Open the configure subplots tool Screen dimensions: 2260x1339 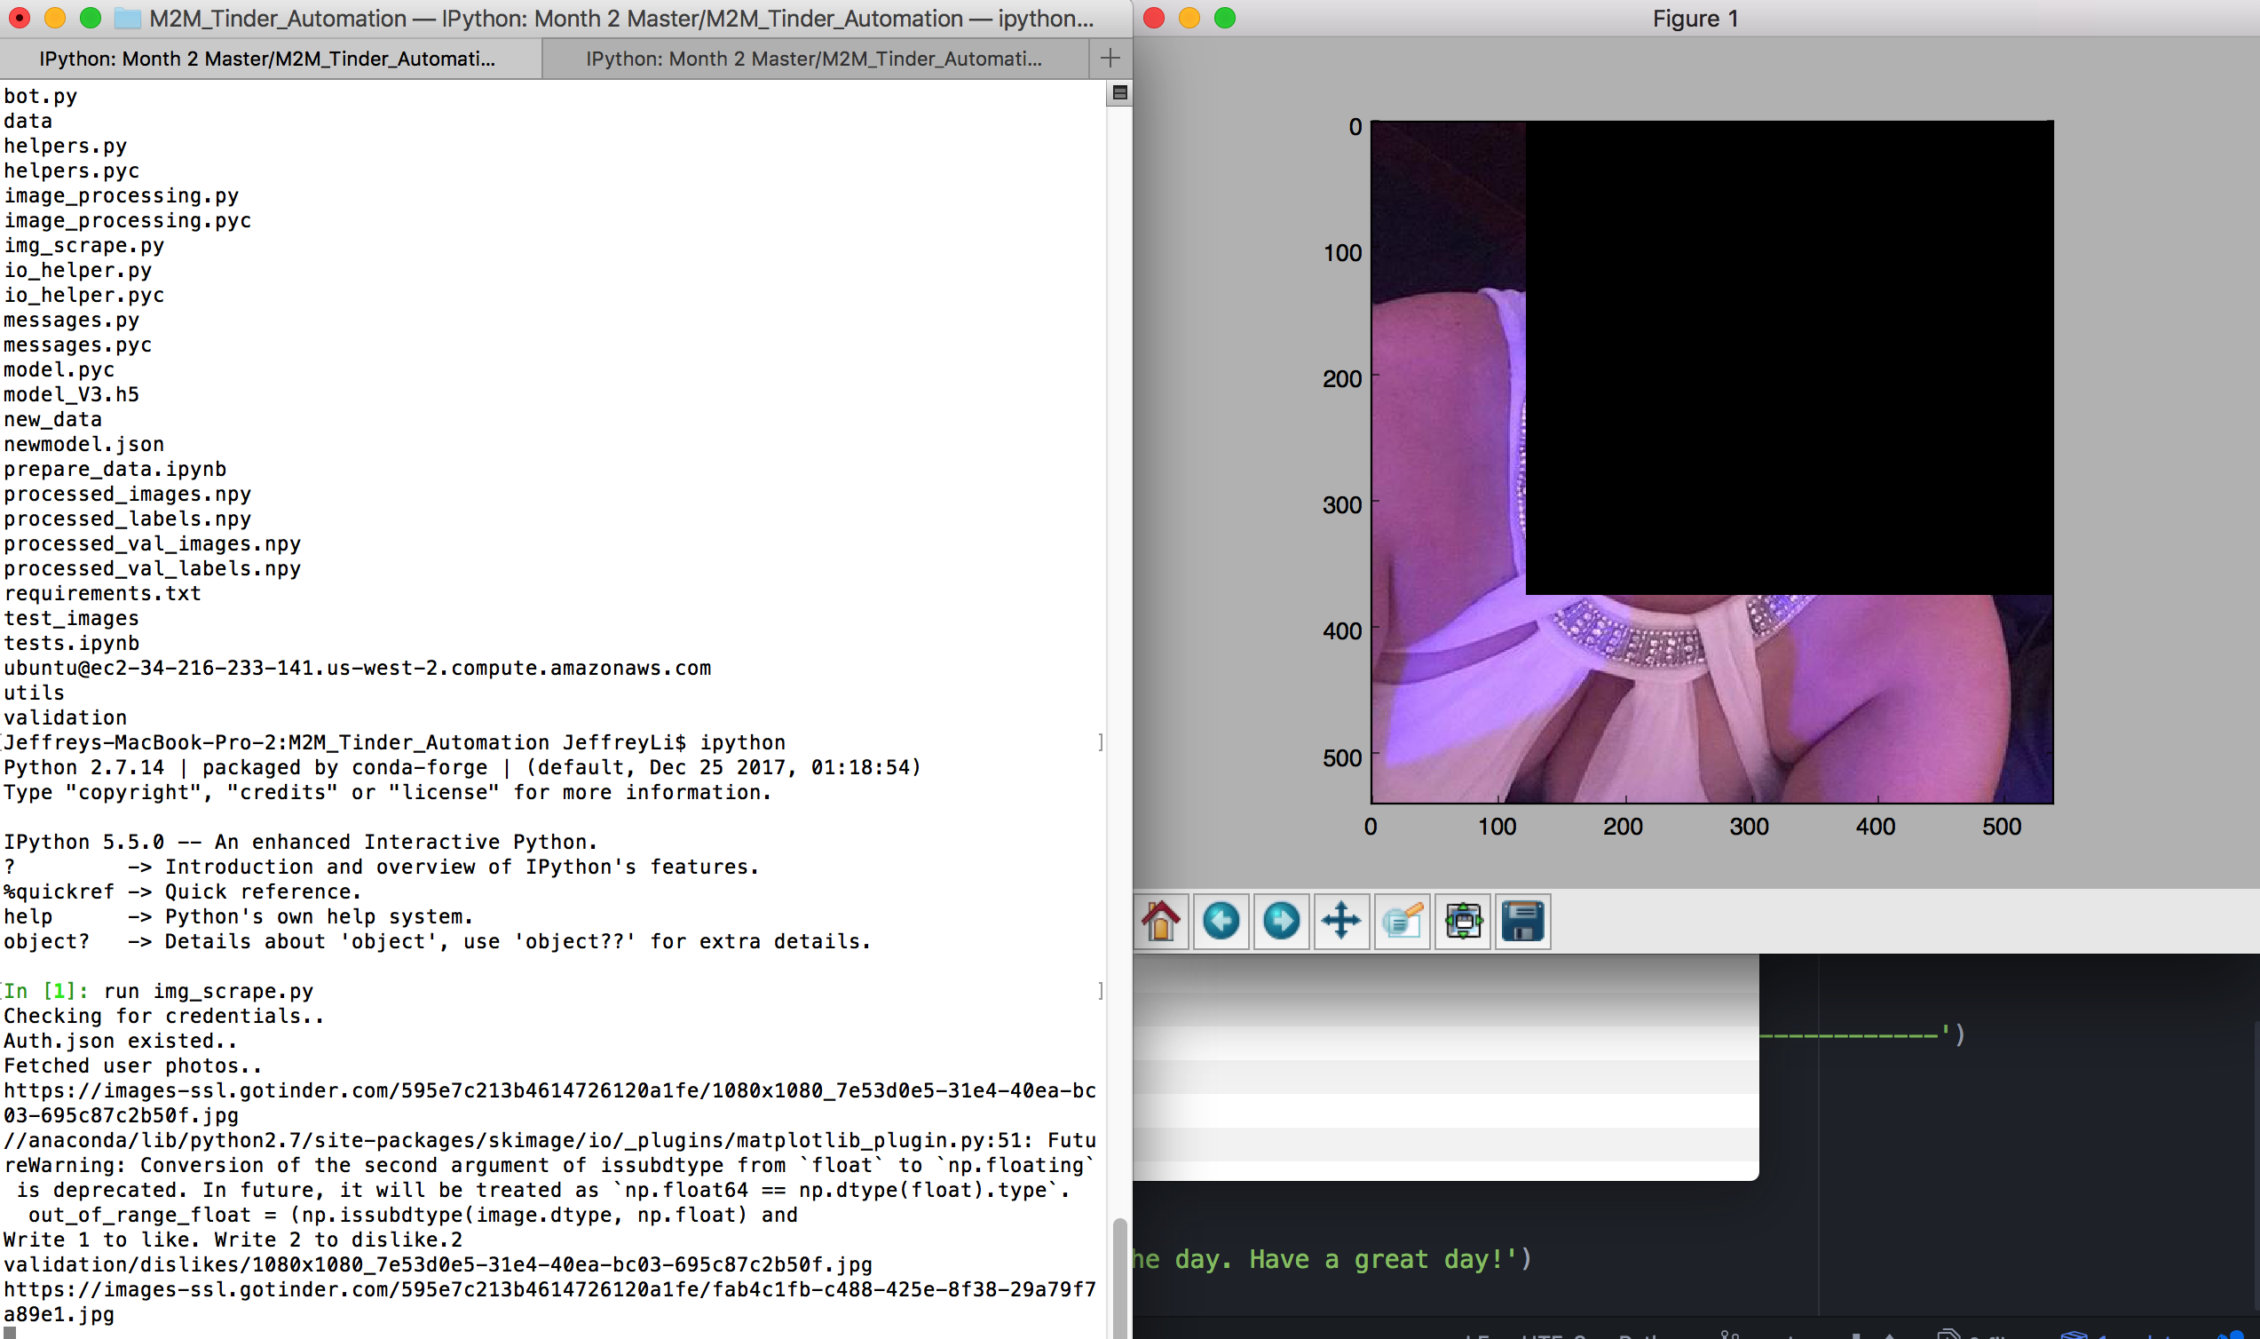point(1463,922)
